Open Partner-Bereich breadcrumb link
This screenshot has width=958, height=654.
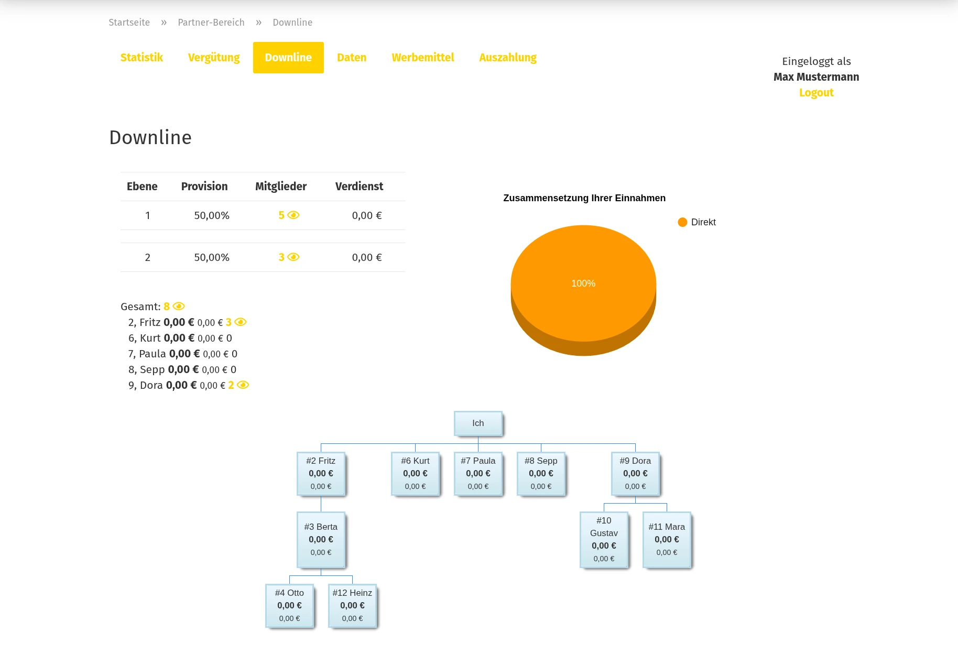coord(211,23)
